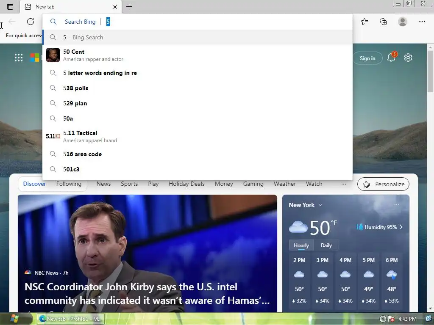Choose the '50a' suggestion

(198, 118)
